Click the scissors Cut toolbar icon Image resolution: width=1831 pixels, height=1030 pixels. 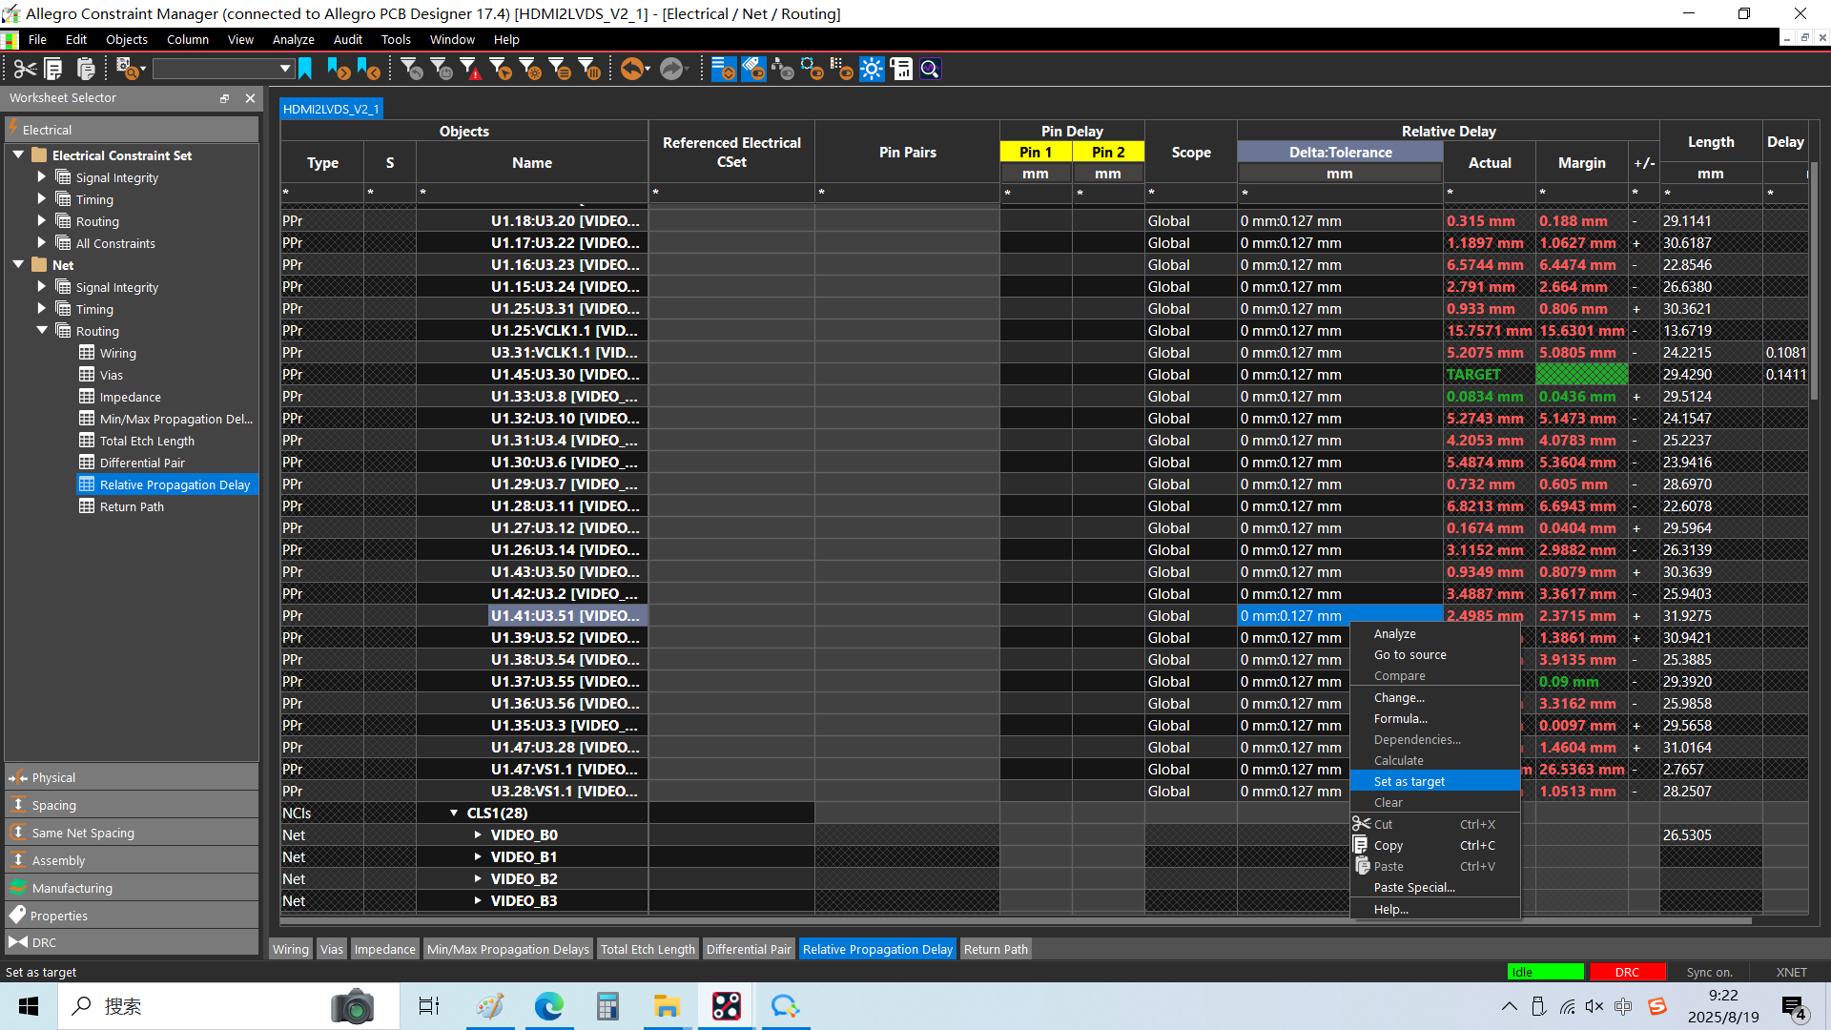(25, 69)
